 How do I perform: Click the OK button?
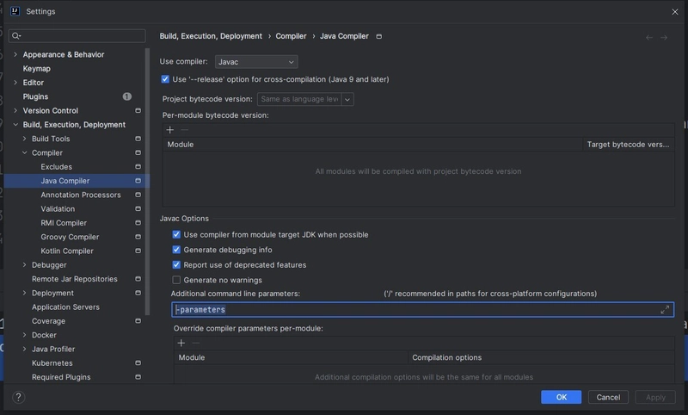(562, 397)
